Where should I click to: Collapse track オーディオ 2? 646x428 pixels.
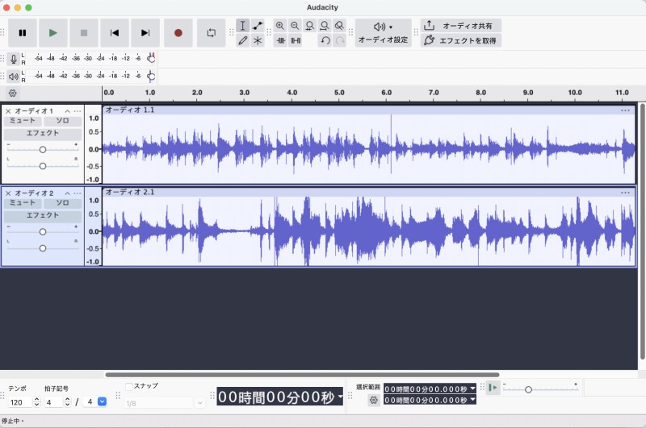[x=67, y=193]
